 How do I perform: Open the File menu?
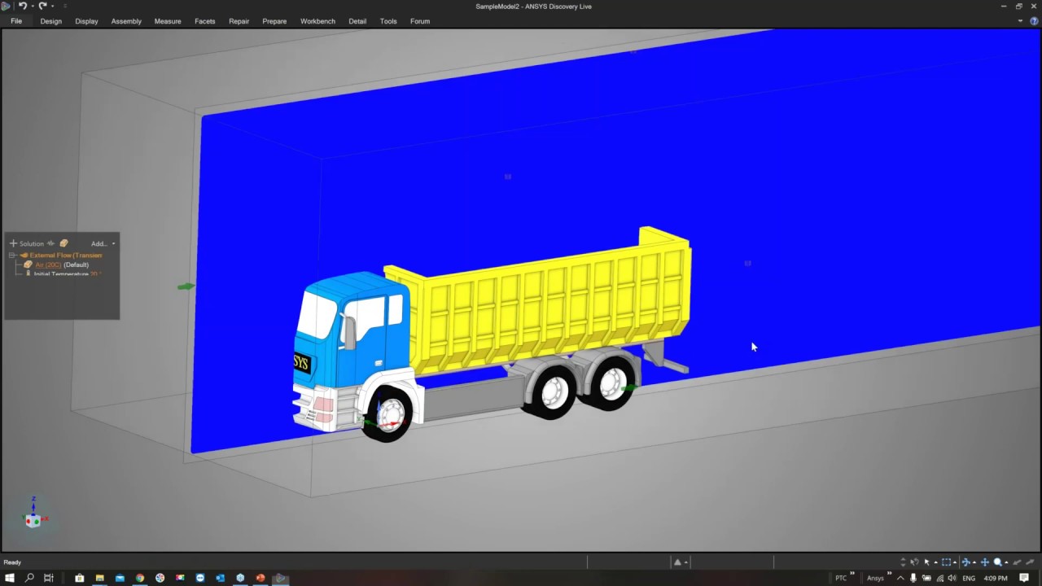[15, 21]
